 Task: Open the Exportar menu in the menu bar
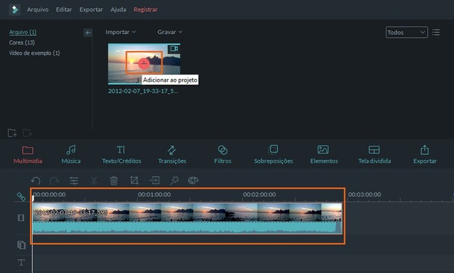[91, 9]
